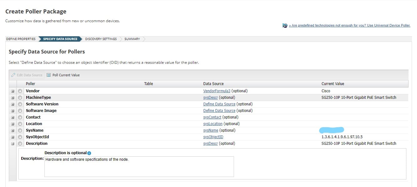417x187 pixels.
Task: Expand the MachineType poller row
Action: (13, 98)
